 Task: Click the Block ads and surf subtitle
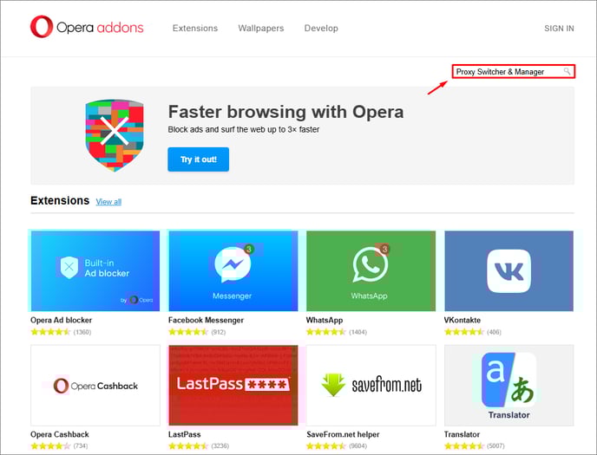pos(244,130)
